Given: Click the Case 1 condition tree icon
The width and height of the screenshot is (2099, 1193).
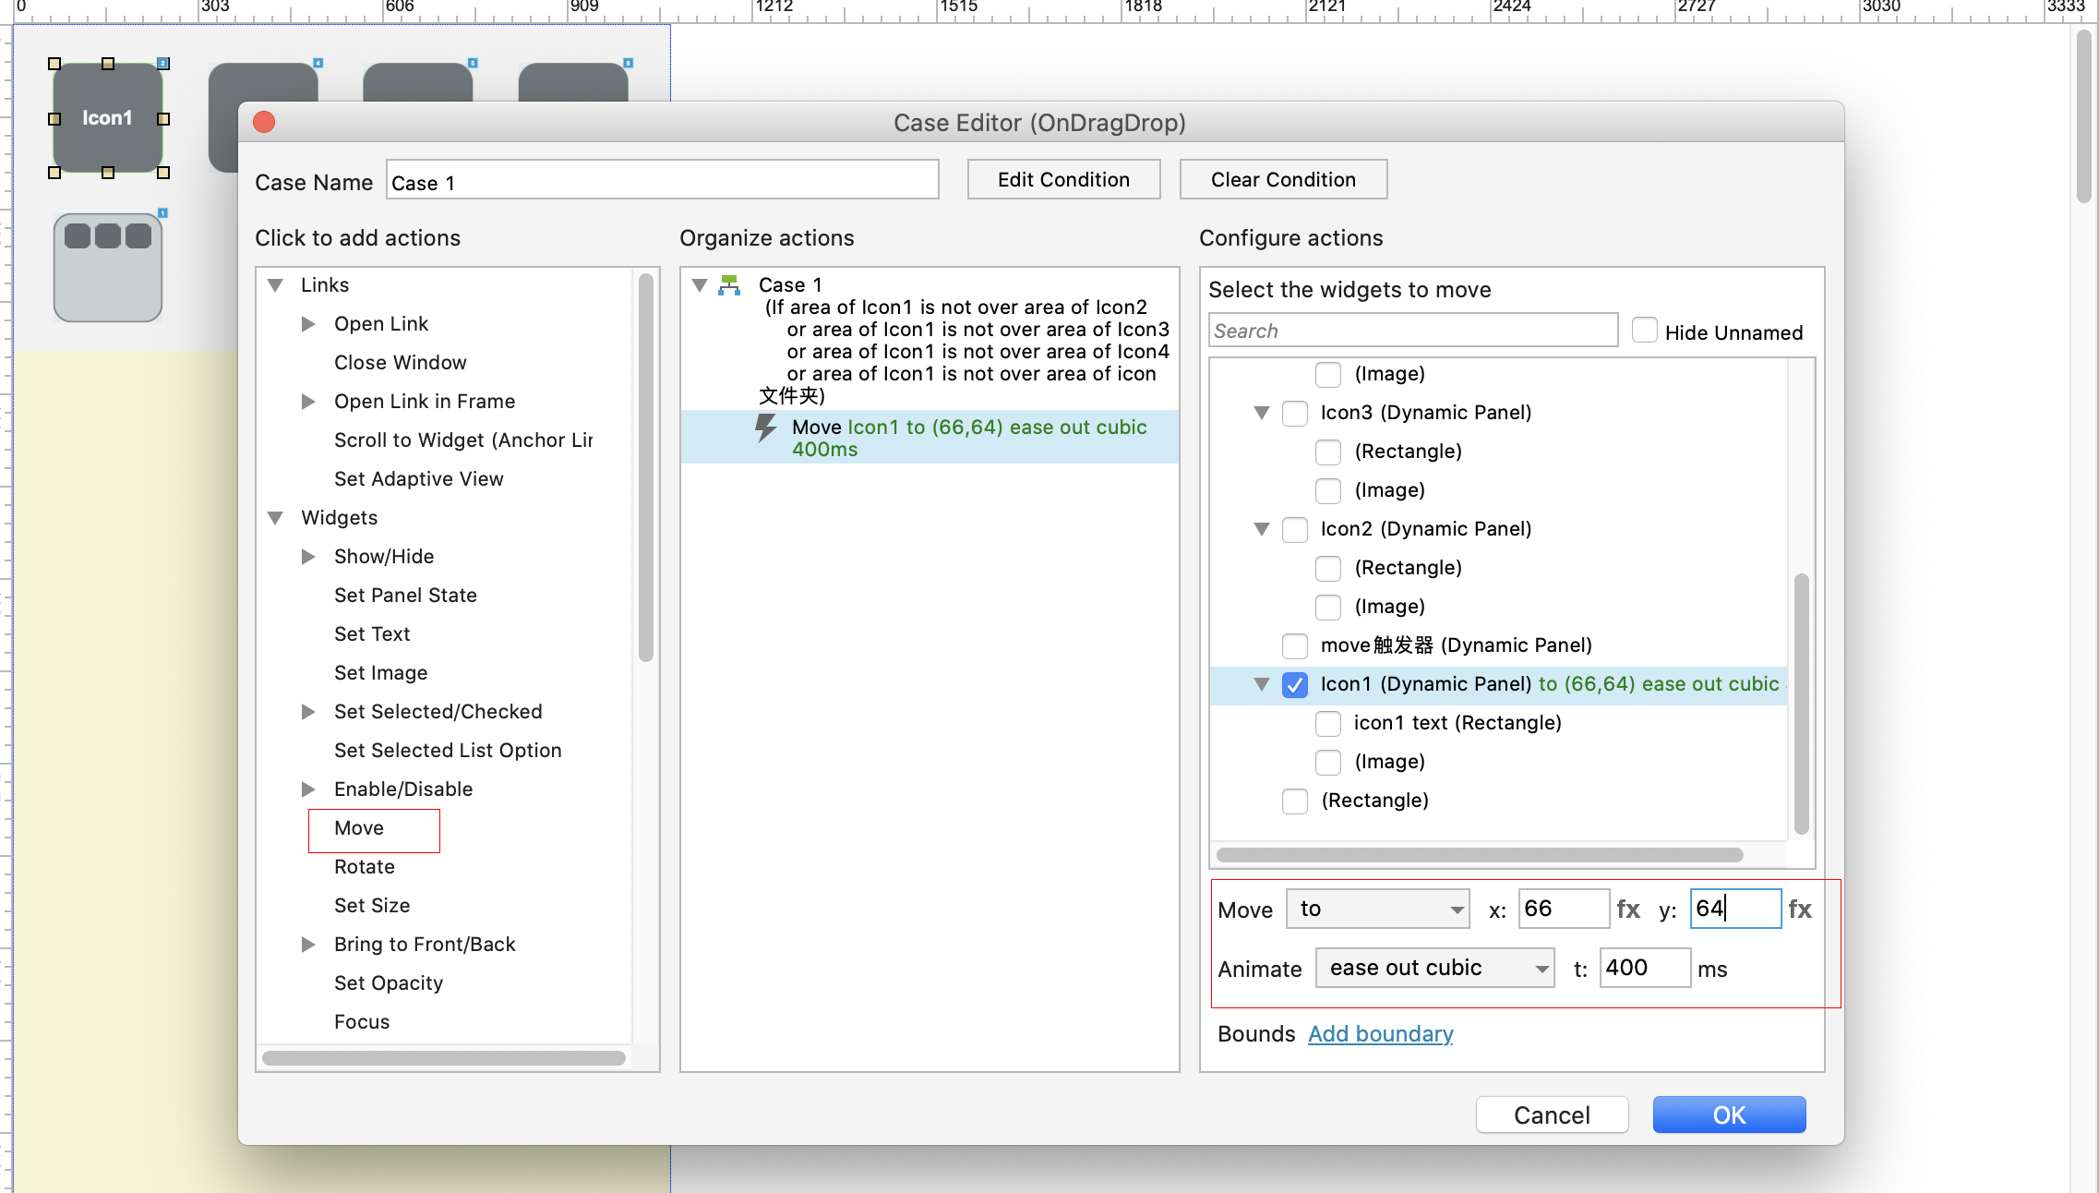Looking at the screenshot, I should tap(729, 284).
